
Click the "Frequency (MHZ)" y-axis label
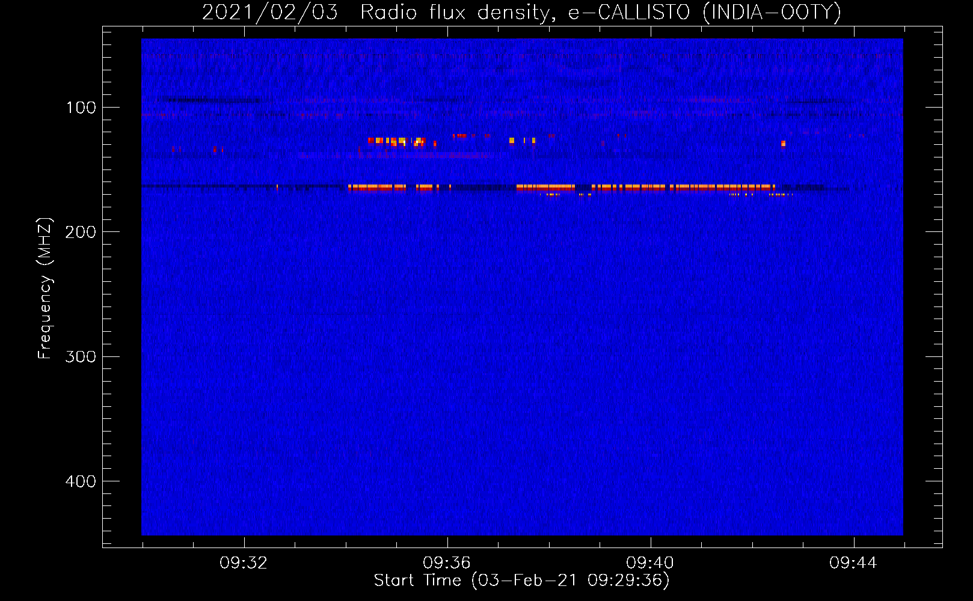(x=45, y=288)
